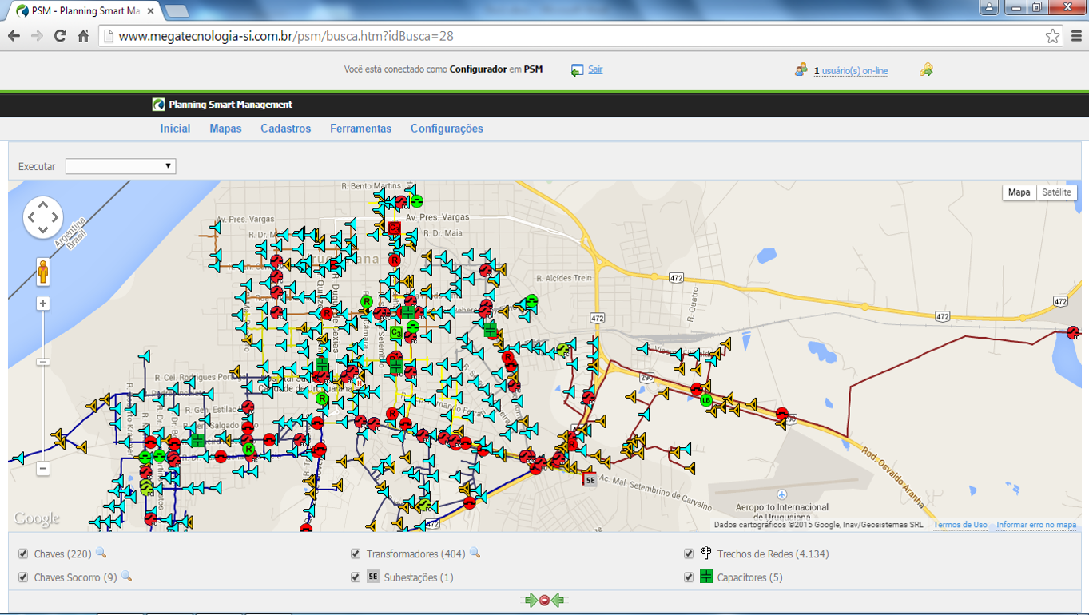Open the Ferramentas menu
Screen dimensions: 1089x615
point(360,129)
